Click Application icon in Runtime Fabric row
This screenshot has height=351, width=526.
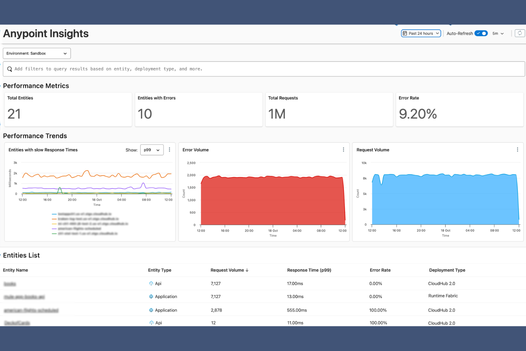(151, 297)
